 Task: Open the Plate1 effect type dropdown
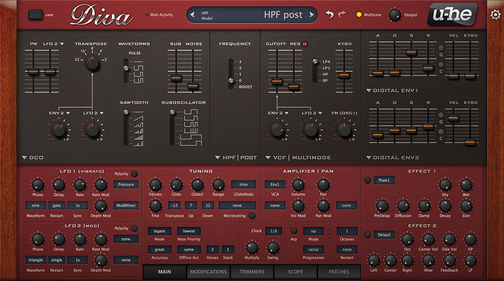pos(384,180)
